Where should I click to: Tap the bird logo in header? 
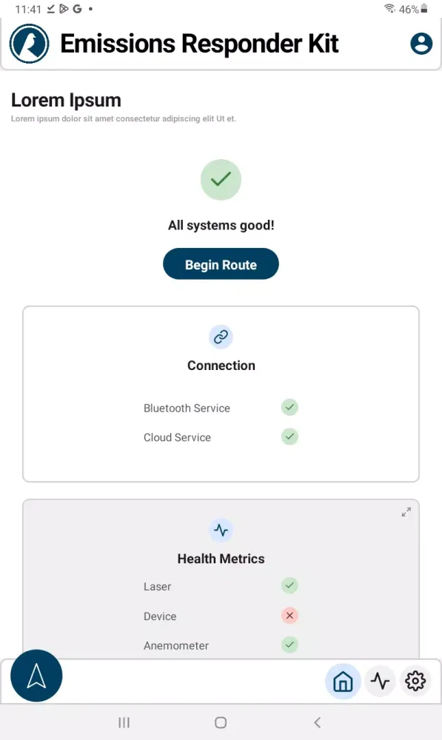[x=30, y=44]
